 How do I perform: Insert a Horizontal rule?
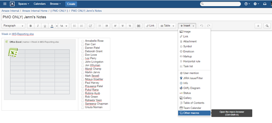pyautogui.click(x=194, y=61)
